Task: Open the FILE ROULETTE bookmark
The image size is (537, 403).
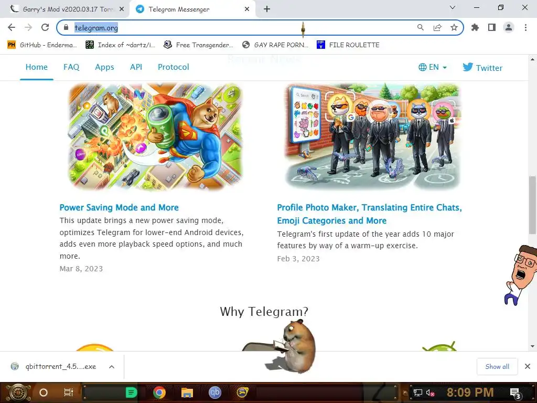Action: [348, 45]
